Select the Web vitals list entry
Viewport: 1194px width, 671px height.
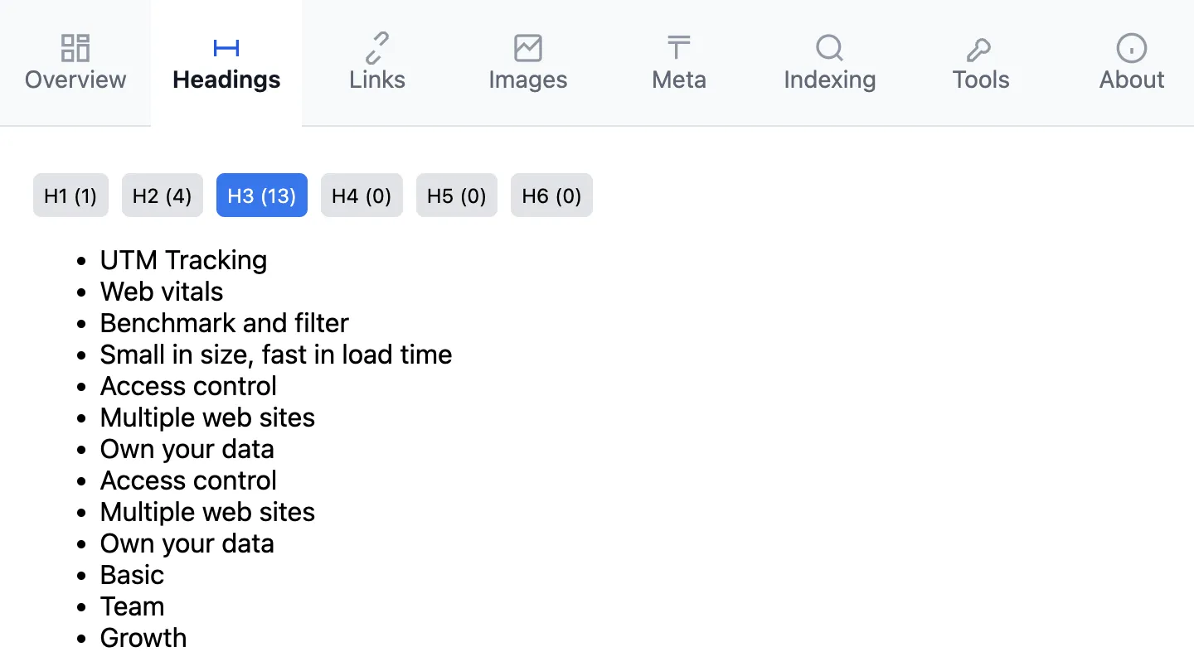pyautogui.click(x=162, y=292)
